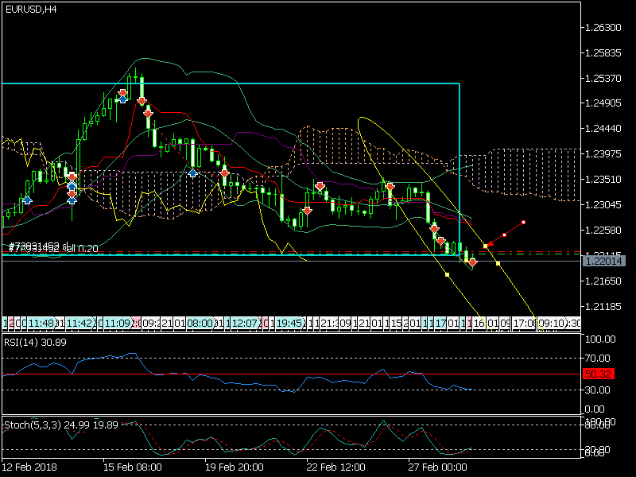The height and width of the screenshot is (477, 636).
Task: Select the 11:42 event time marker
Action: (x=79, y=324)
